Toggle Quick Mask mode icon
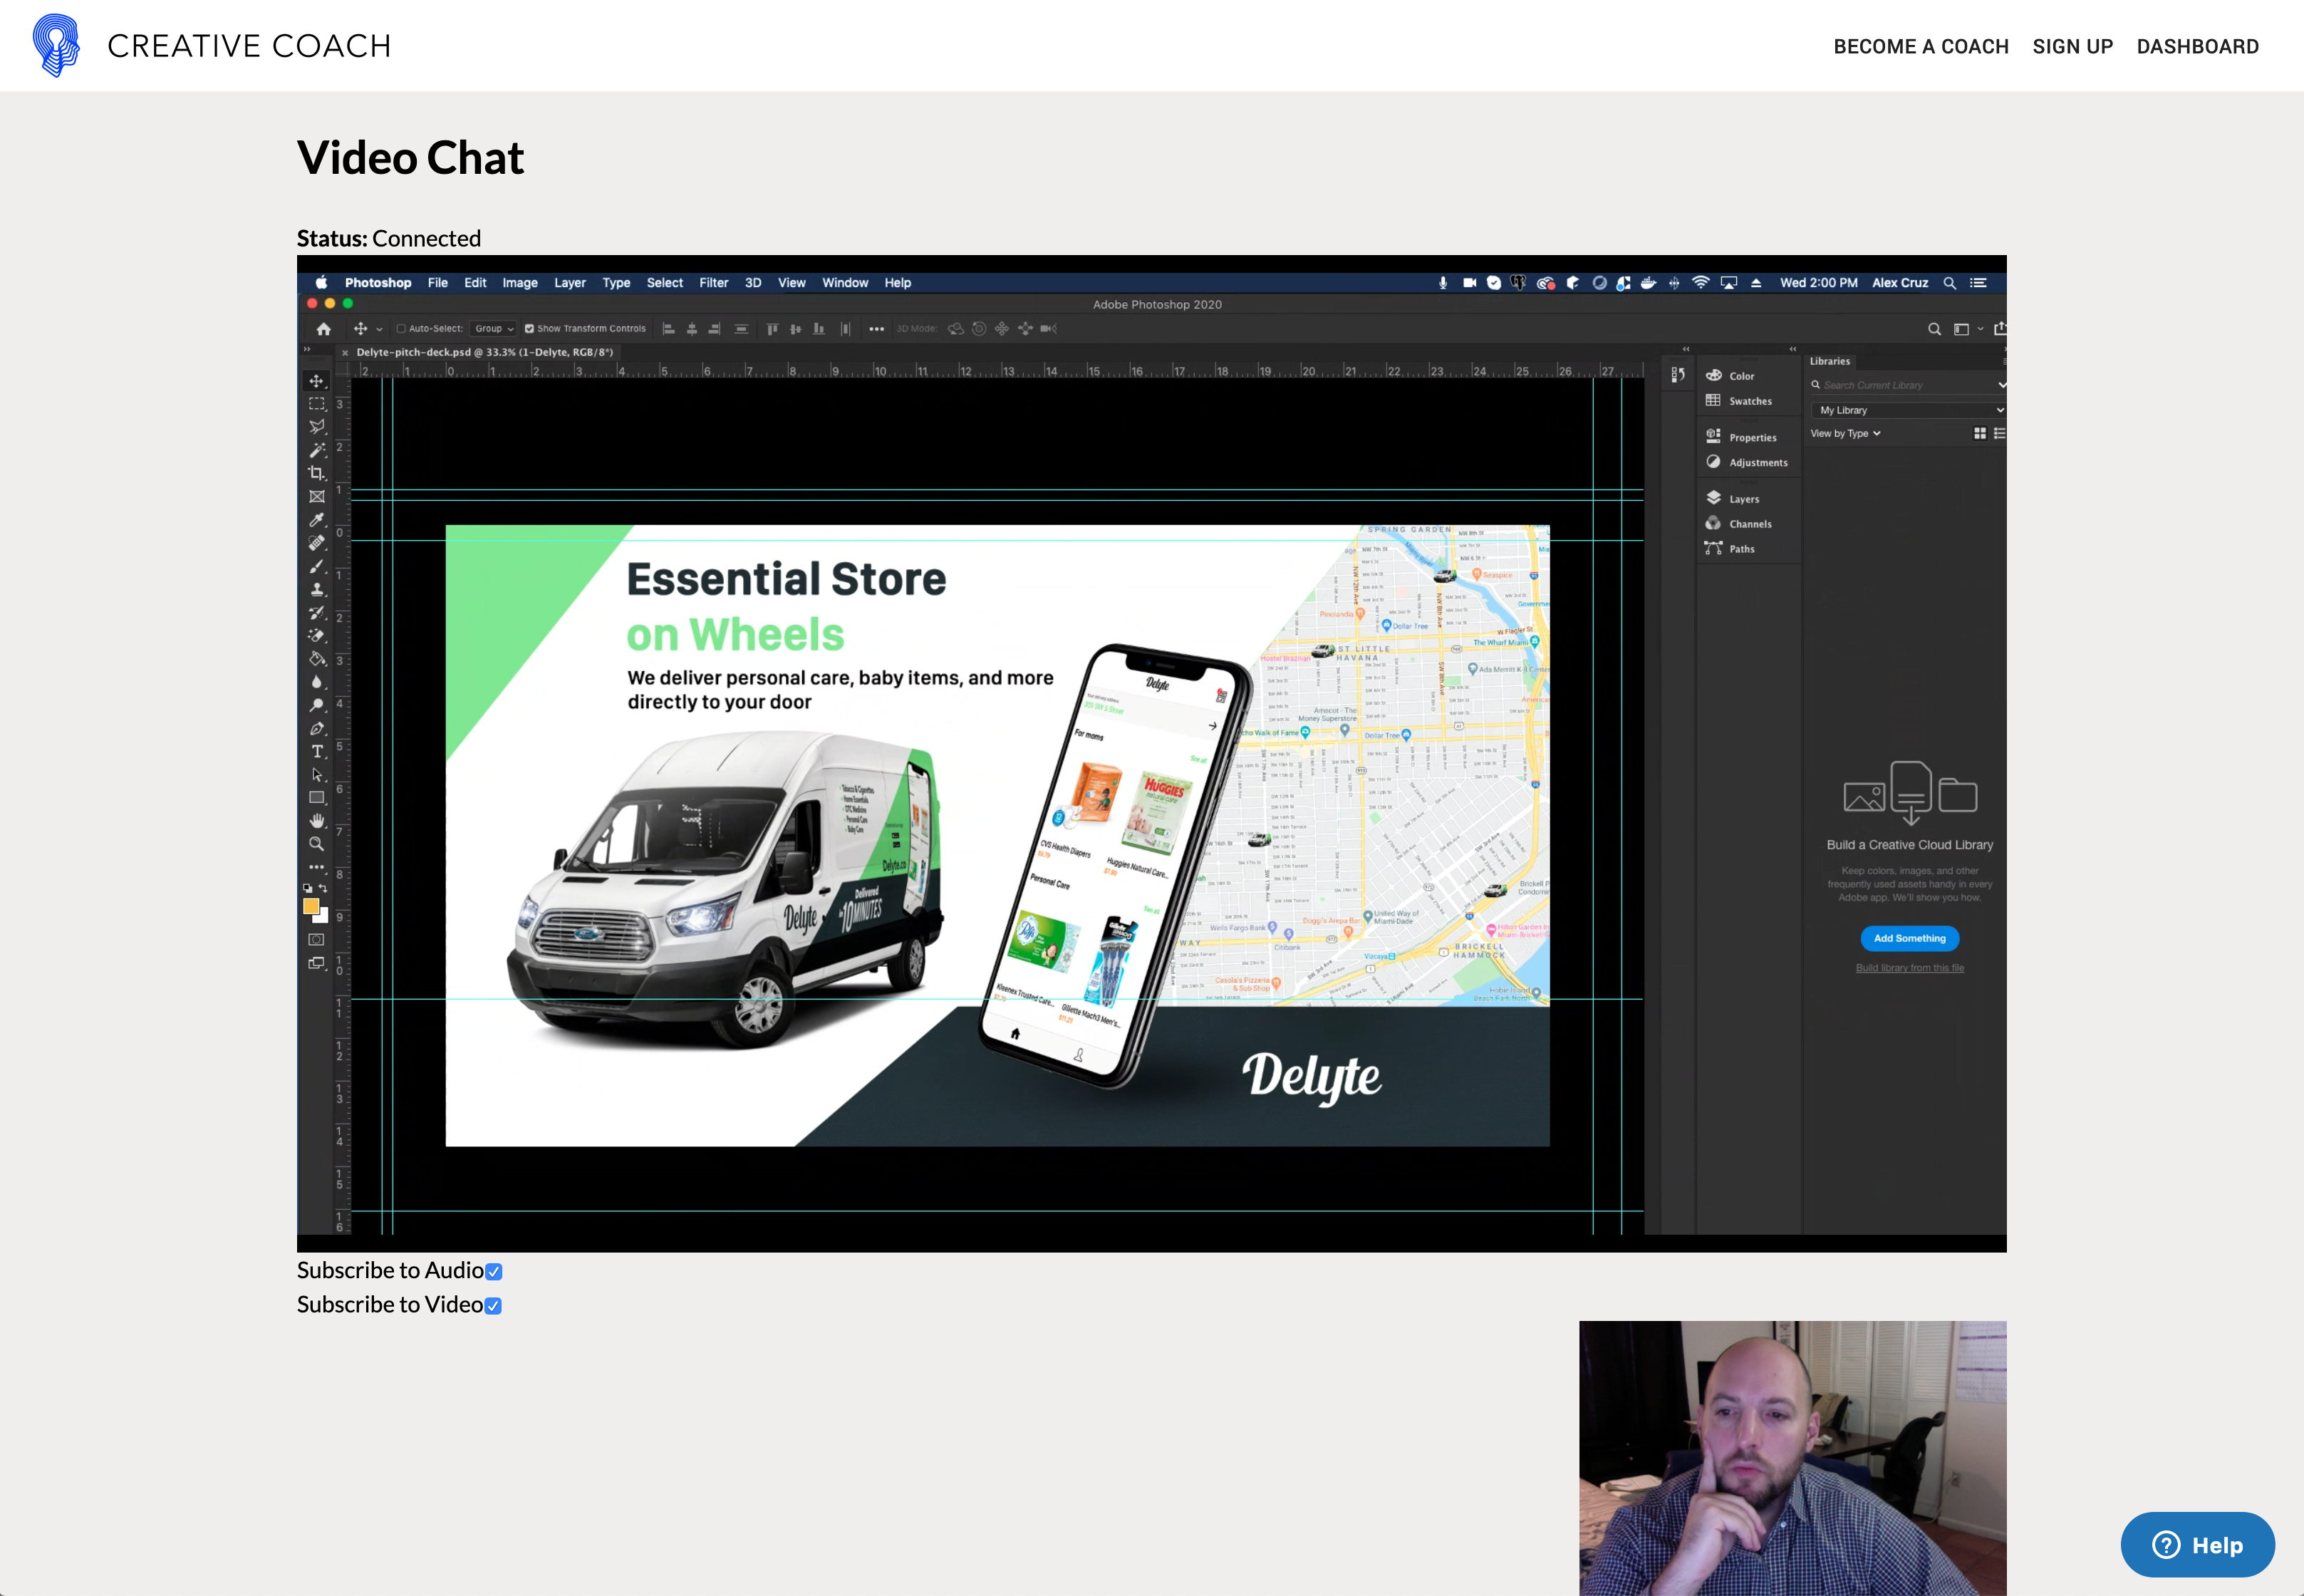 (316, 940)
